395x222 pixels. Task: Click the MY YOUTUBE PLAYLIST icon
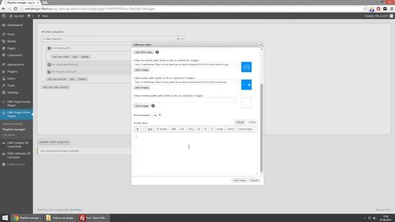49,65
